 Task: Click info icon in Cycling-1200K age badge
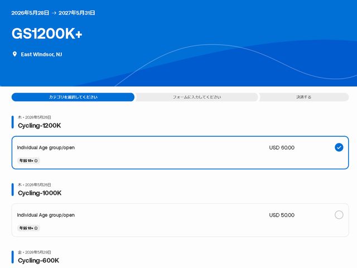pyautogui.click(x=36, y=161)
